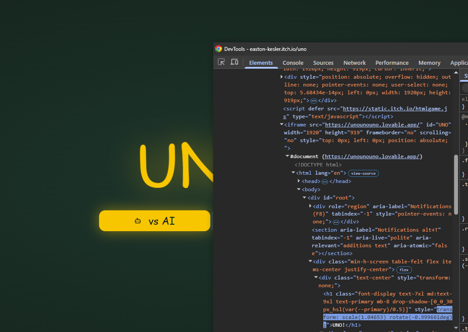
Task: Open the #document unounouno.lovable.app link
Action: click(372, 156)
